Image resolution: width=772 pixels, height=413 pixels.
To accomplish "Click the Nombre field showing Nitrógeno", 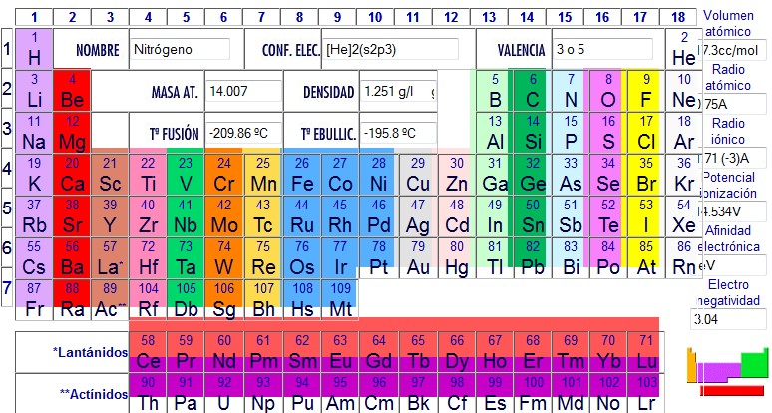I will pyautogui.click(x=181, y=50).
